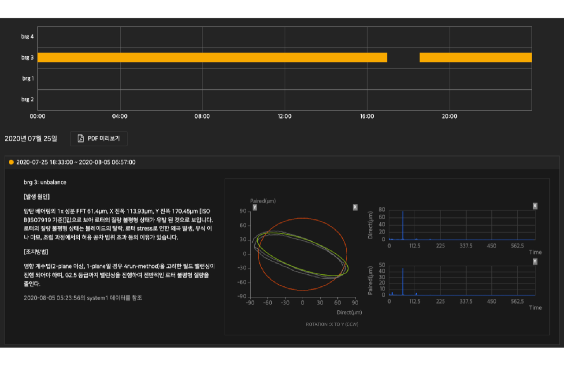
Task: Click the orange status dot of the event
Action: (11, 162)
